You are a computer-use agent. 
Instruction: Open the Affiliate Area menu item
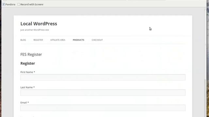[58, 40]
